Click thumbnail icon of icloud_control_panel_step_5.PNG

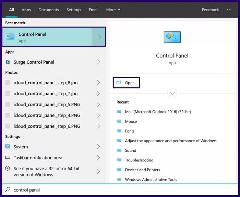(8, 104)
